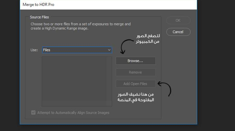
Task: Confirm the dialog with the OK button
Action: [x=178, y=20]
